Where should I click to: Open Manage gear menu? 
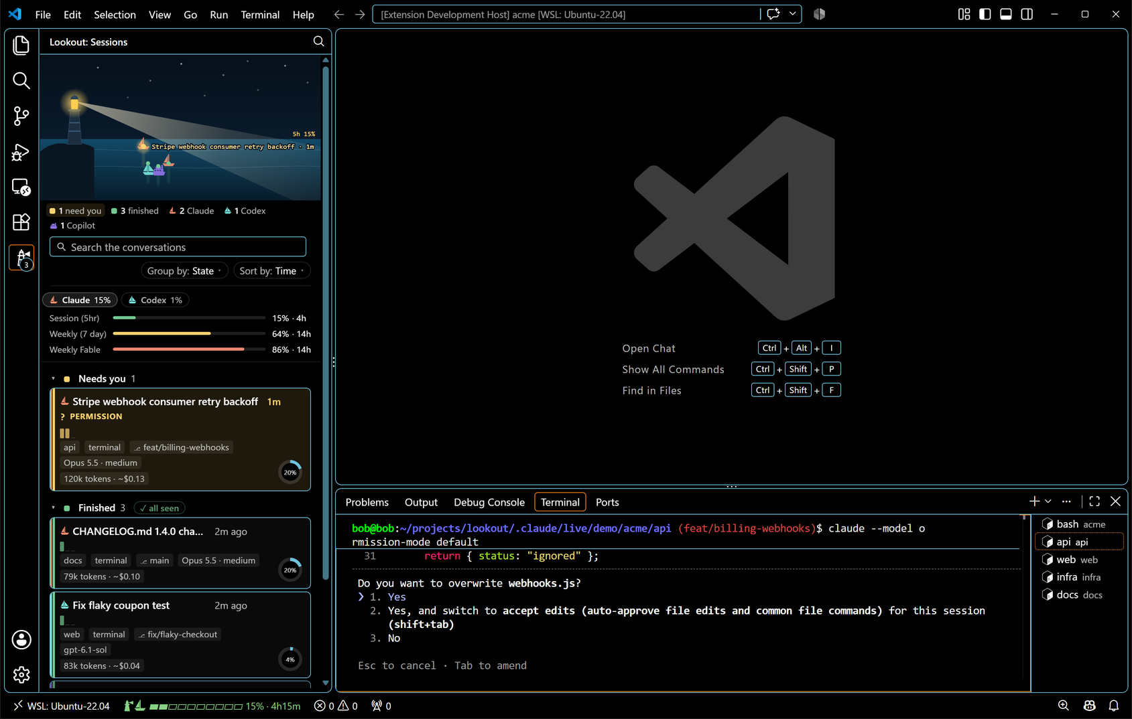pyautogui.click(x=21, y=674)
